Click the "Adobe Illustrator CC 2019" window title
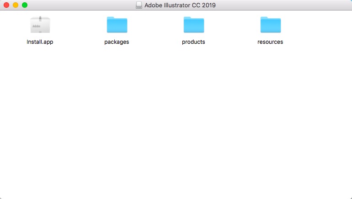 click(x=180, y=5)
